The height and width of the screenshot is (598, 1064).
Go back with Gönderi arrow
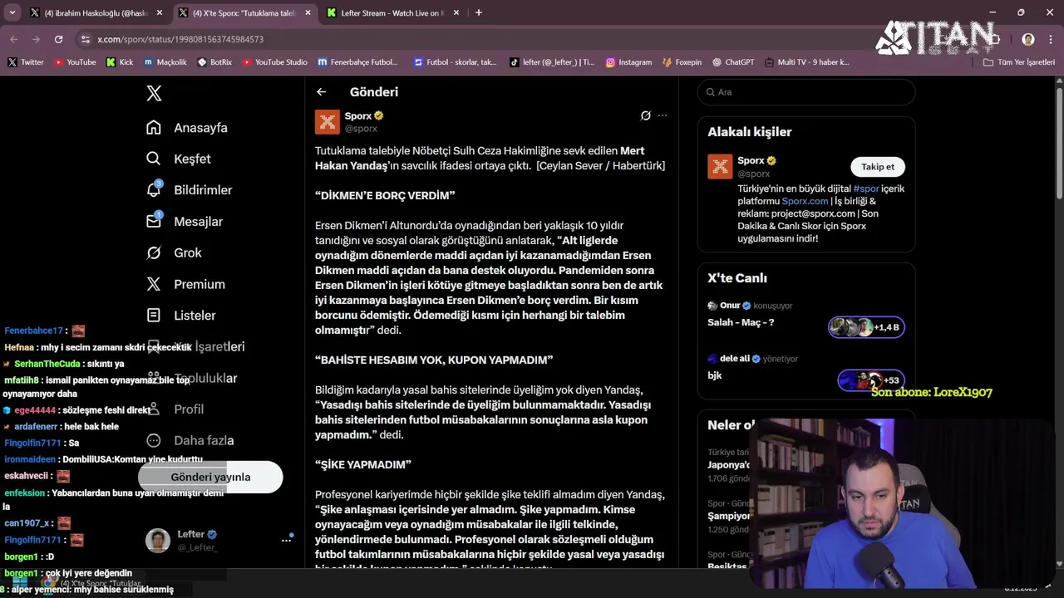322,92
